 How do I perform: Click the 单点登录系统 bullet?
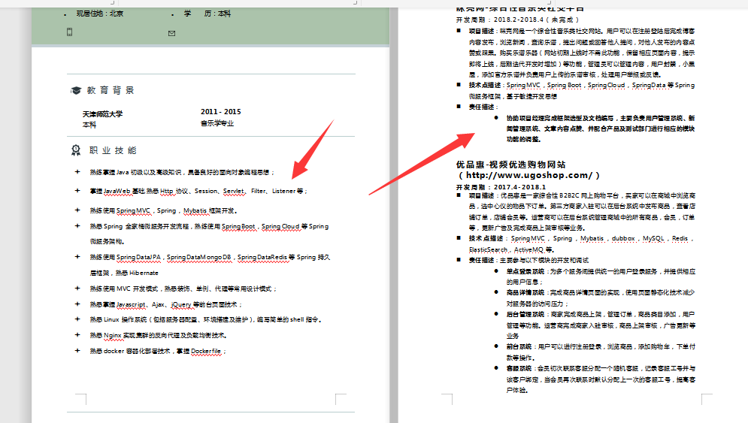pos(601,276)
